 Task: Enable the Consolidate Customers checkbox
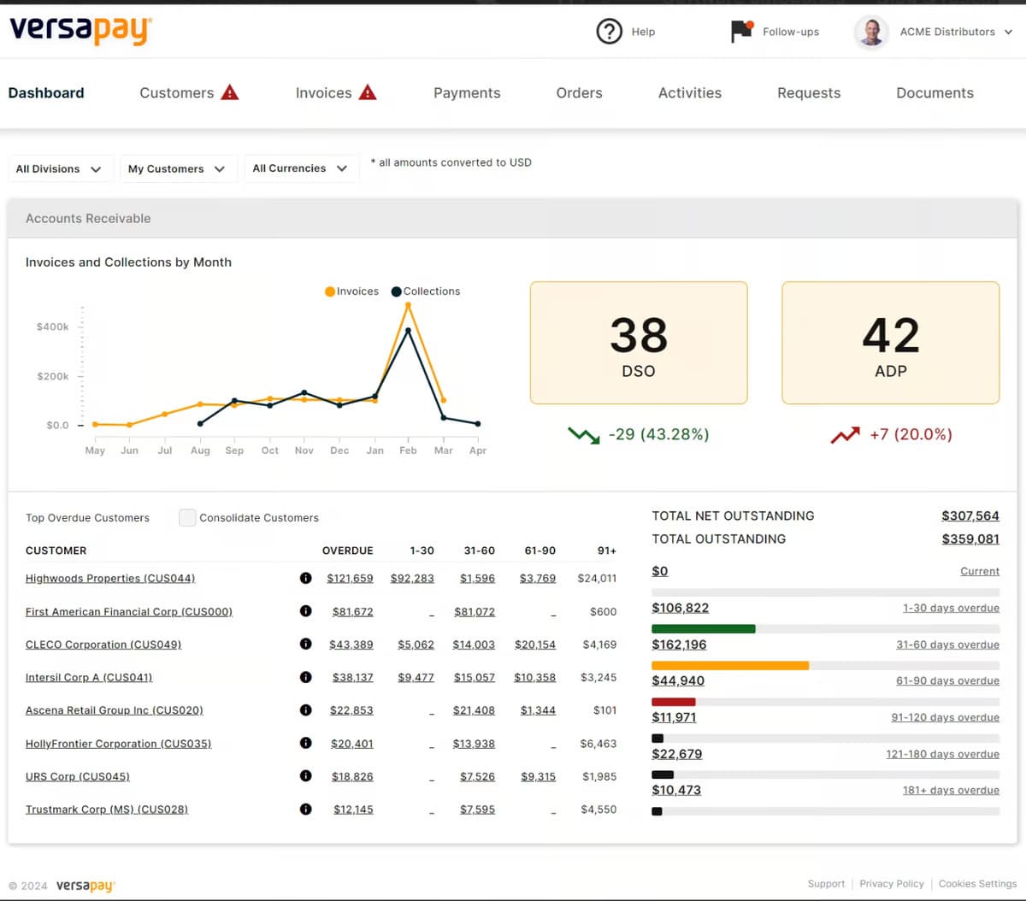click(x=187, y=517)
